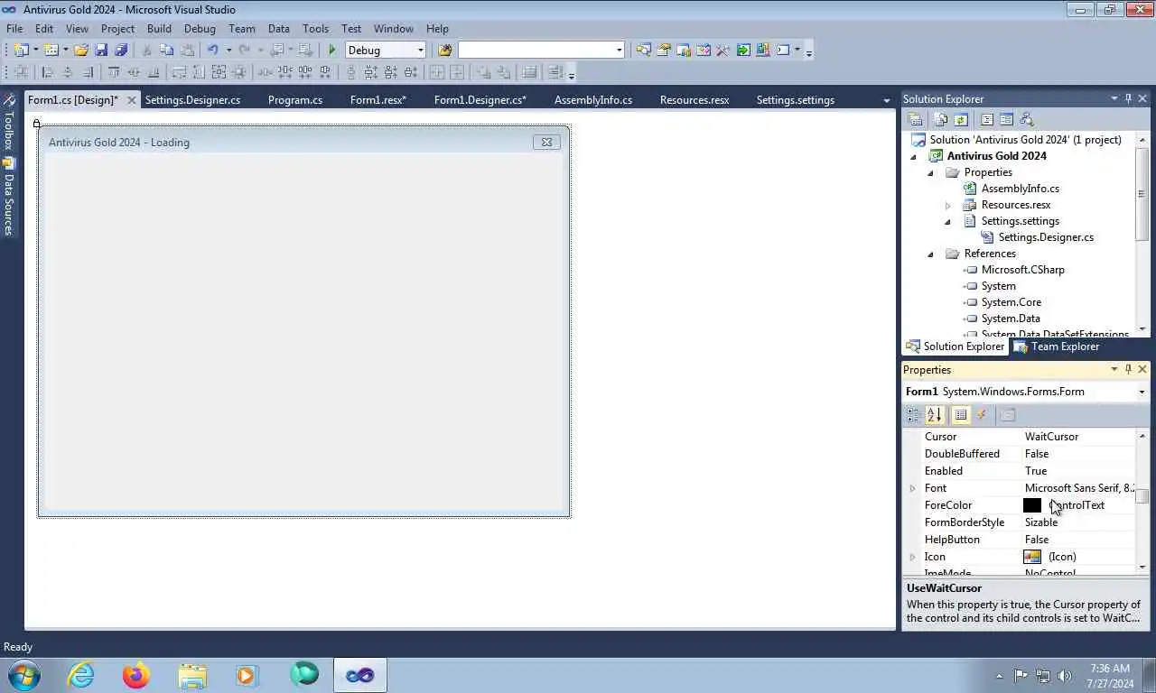Click View Class Diagram icon
1156x693 pixels.
(x=1026, y=119)
